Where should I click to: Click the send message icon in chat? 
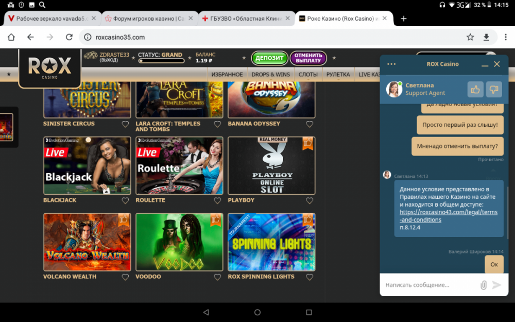496,284
